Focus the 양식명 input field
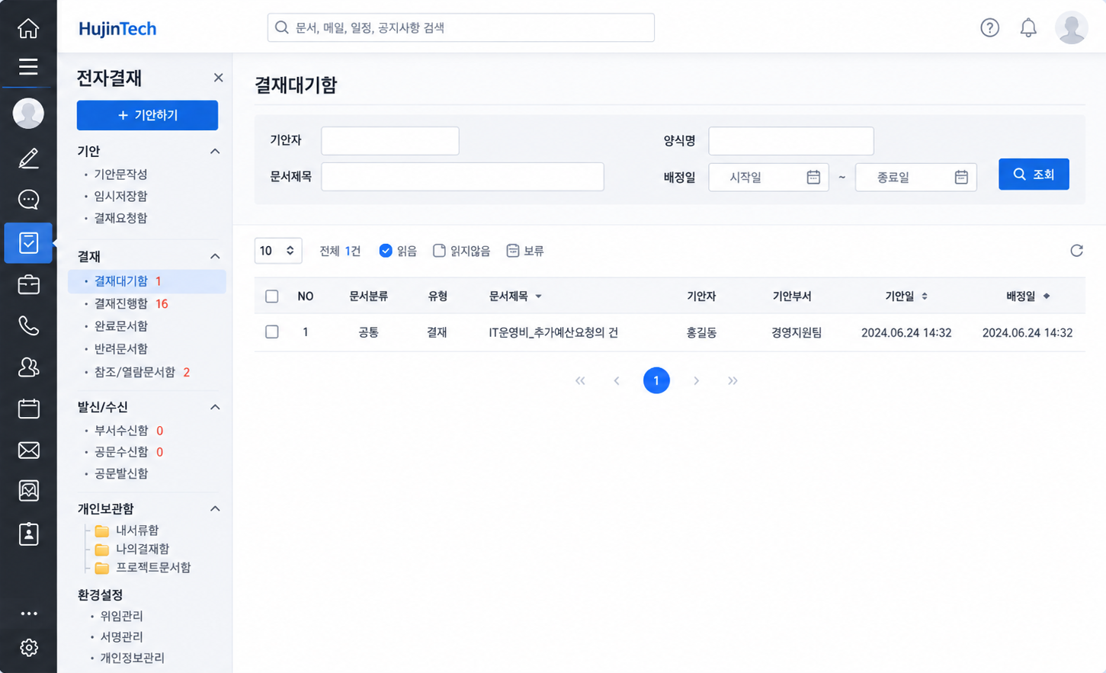 (790, 141)
